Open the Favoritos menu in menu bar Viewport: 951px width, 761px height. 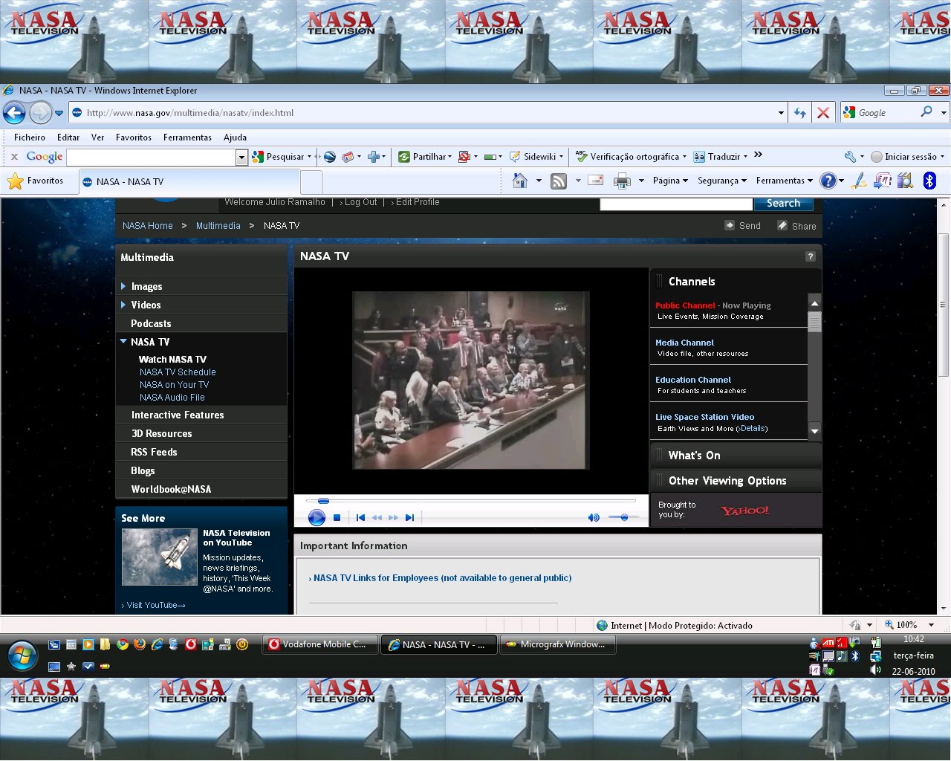click(x=134, y=137)
